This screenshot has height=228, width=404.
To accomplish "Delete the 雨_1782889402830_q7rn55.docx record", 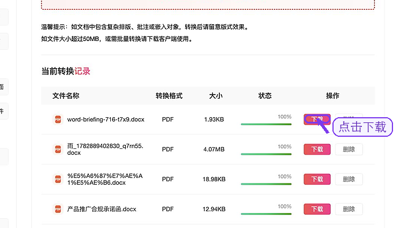I will click(349, 149).
